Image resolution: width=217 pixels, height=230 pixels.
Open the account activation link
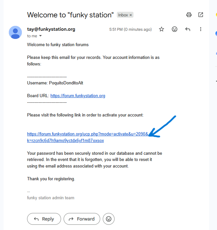tap(87, 134)
